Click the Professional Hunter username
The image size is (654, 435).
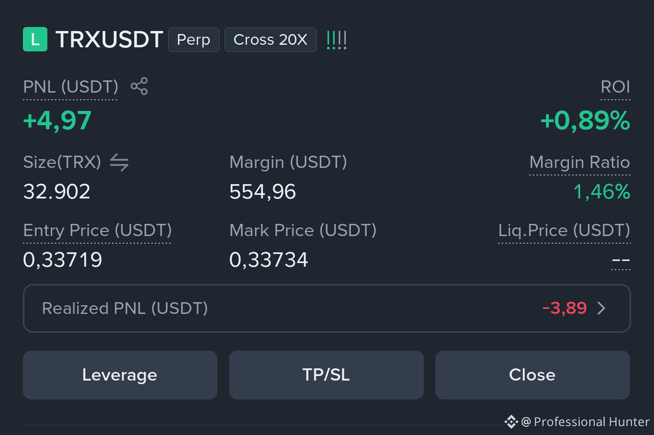592,422
